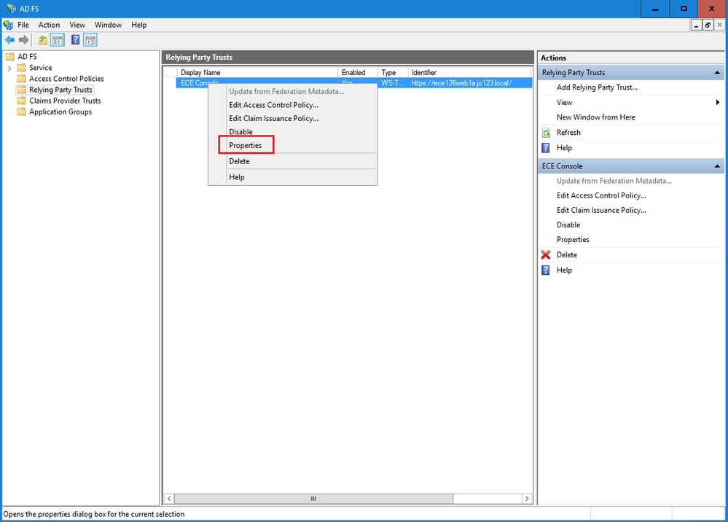The image size is (728, 522).
Task: Click the AD FS root folder icon
Action: [9, 57]
